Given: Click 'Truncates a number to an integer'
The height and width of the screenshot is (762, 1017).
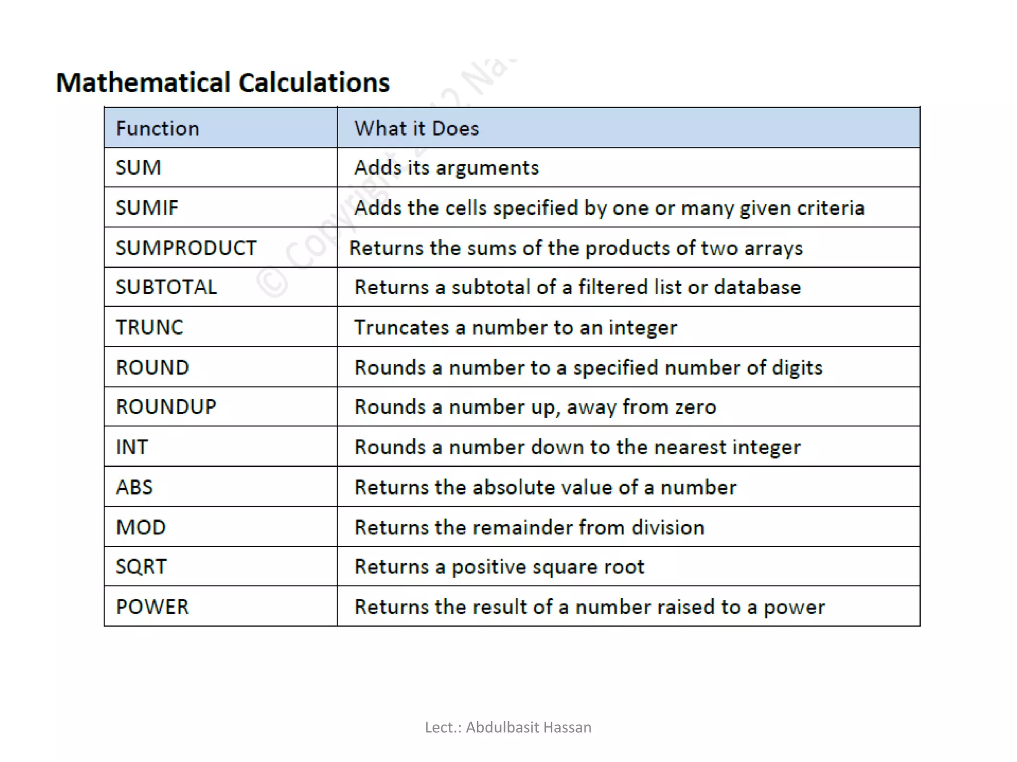Looking at the screenshot, I should coord(515,327).
